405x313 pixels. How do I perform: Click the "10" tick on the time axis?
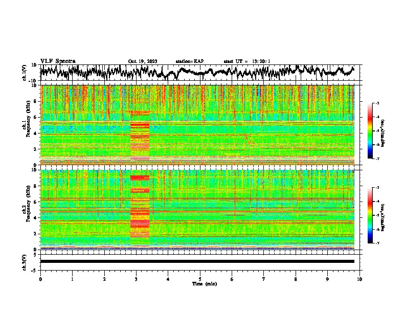coord(359,279)
